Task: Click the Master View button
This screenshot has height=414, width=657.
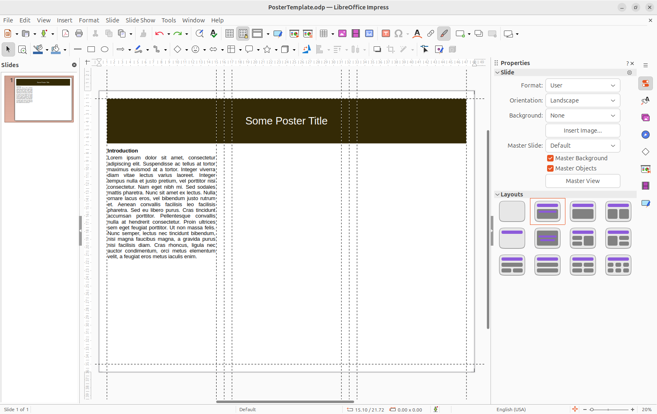Action: pos(583,181)
